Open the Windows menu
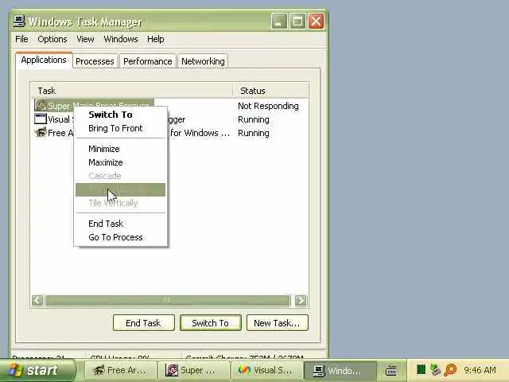This screenshot has height=382, width=509. point(121,39)
